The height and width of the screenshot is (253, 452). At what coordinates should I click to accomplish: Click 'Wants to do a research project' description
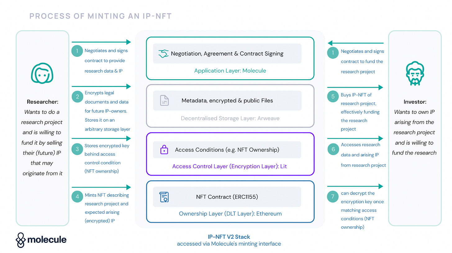[x=42, y=117]
